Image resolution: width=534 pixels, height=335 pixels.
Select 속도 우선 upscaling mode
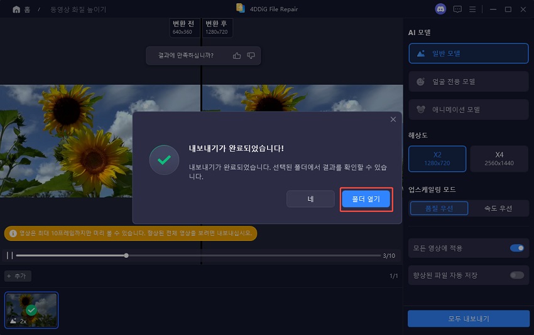(498, 208)
